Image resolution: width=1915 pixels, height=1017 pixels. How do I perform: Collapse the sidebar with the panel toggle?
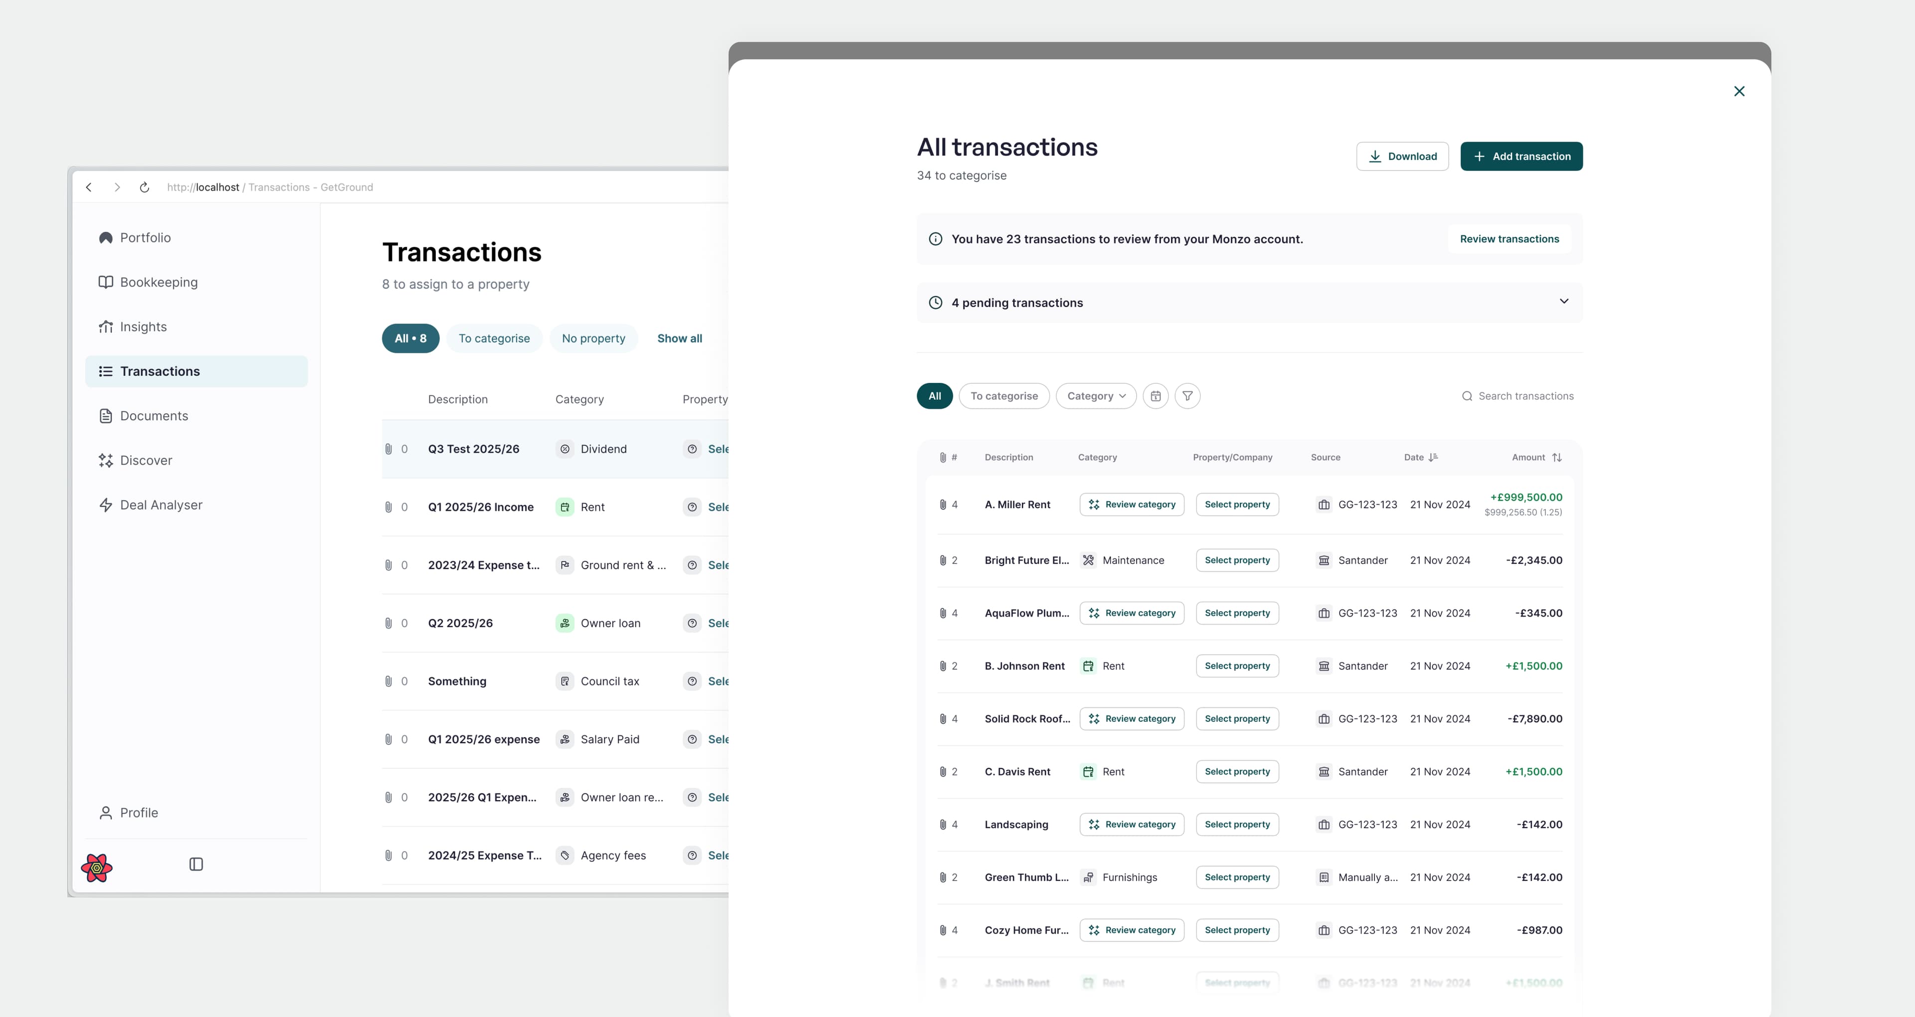pyautogui.click(x=196, y=864)
